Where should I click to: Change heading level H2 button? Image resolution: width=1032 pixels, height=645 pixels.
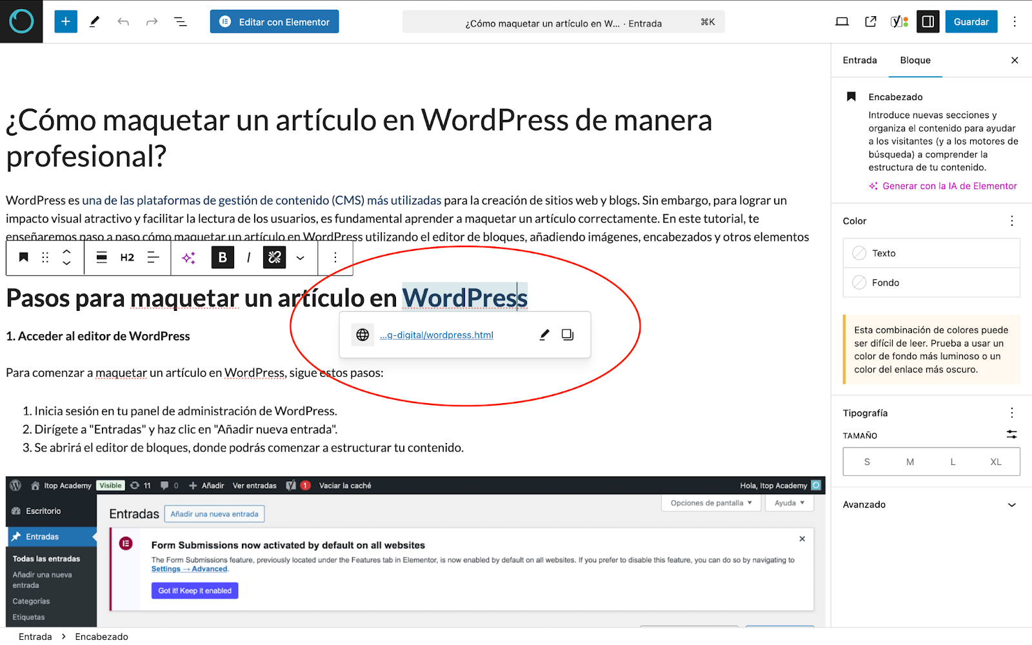tap(127, 257)
